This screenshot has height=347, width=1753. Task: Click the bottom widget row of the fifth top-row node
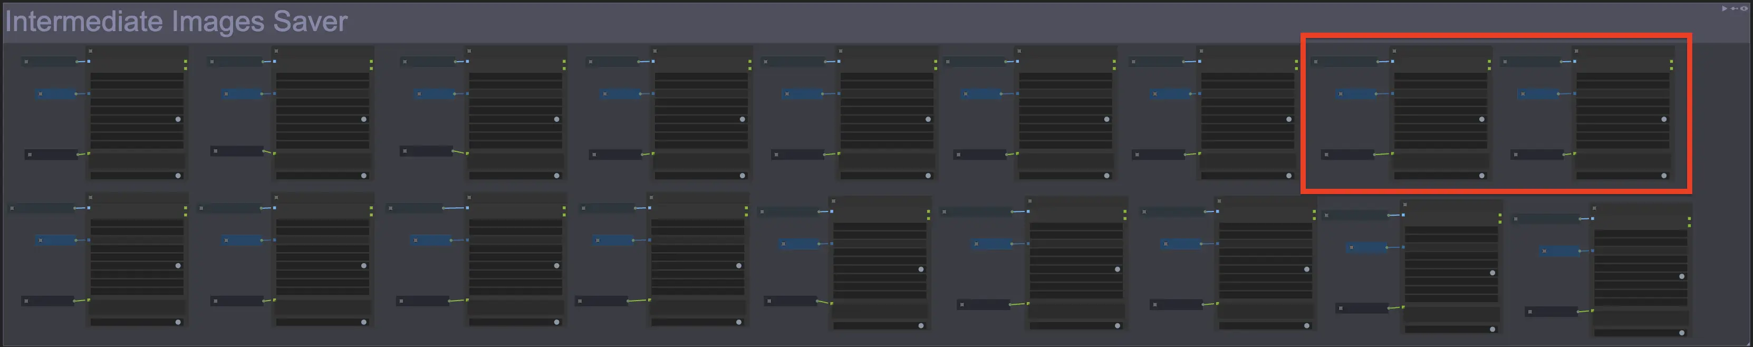[x=886, y=176]
